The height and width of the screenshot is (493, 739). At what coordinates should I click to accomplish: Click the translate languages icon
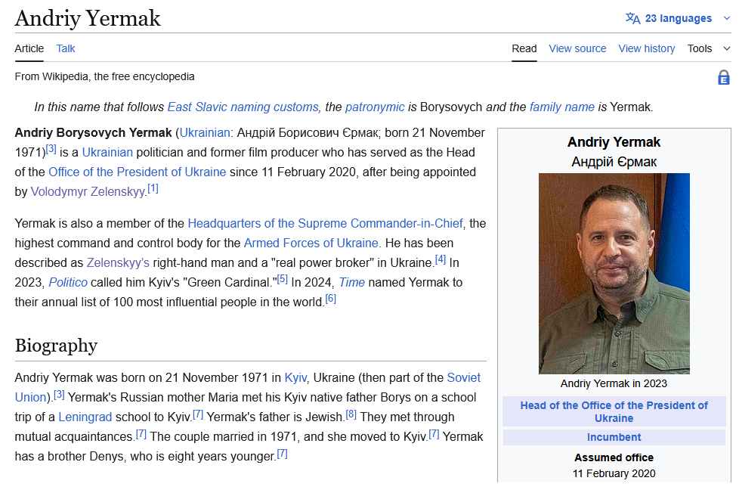click(x=632, y=18)
